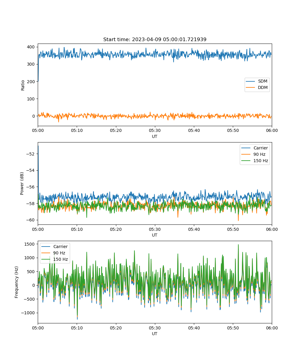Click the "05:20" tick under the Power plot
Viewport: 302px width, 363px height.
click(116, 229)
